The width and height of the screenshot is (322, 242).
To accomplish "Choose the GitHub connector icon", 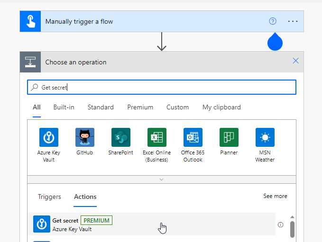I will pyautogui.click(x=84, y=137).
